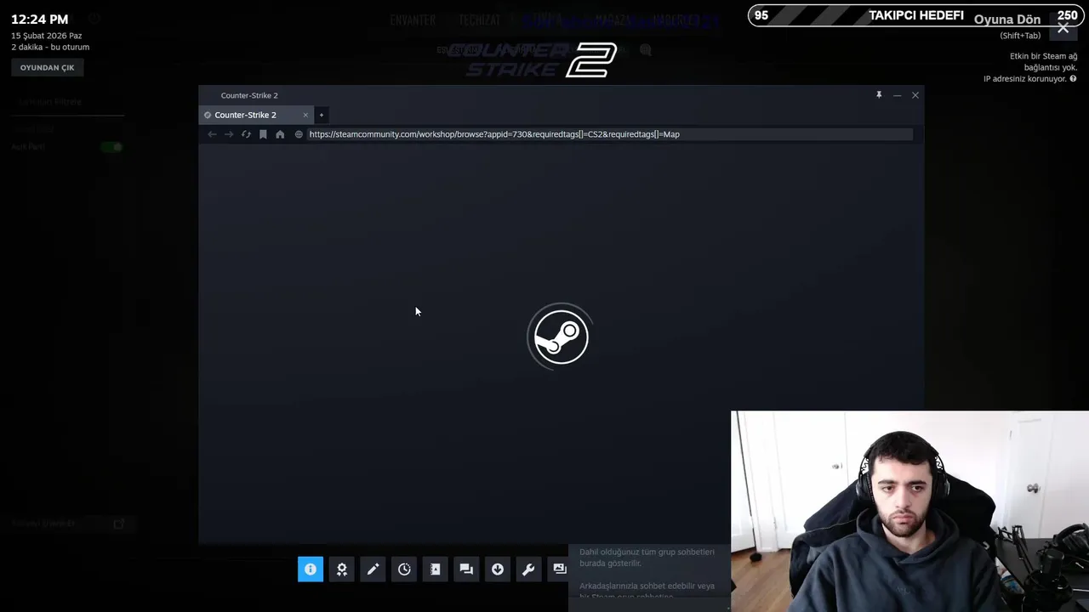1089x612 pixels.
Task: Close the Counter-Strike 2 browser window
Action: 915,95
